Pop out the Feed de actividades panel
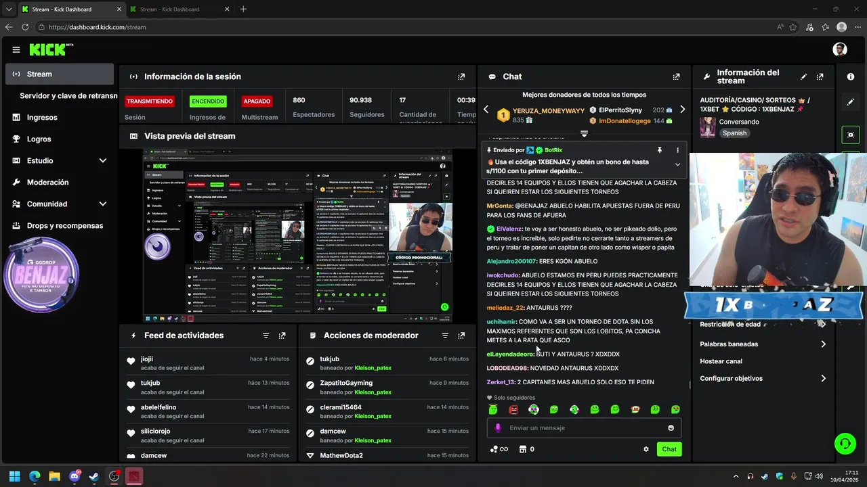The height and width of the screenshot is (487, 867). tap(282, 335)
